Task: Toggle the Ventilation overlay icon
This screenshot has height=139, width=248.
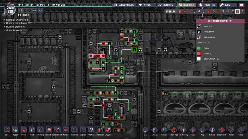Action: coord(209,11)
